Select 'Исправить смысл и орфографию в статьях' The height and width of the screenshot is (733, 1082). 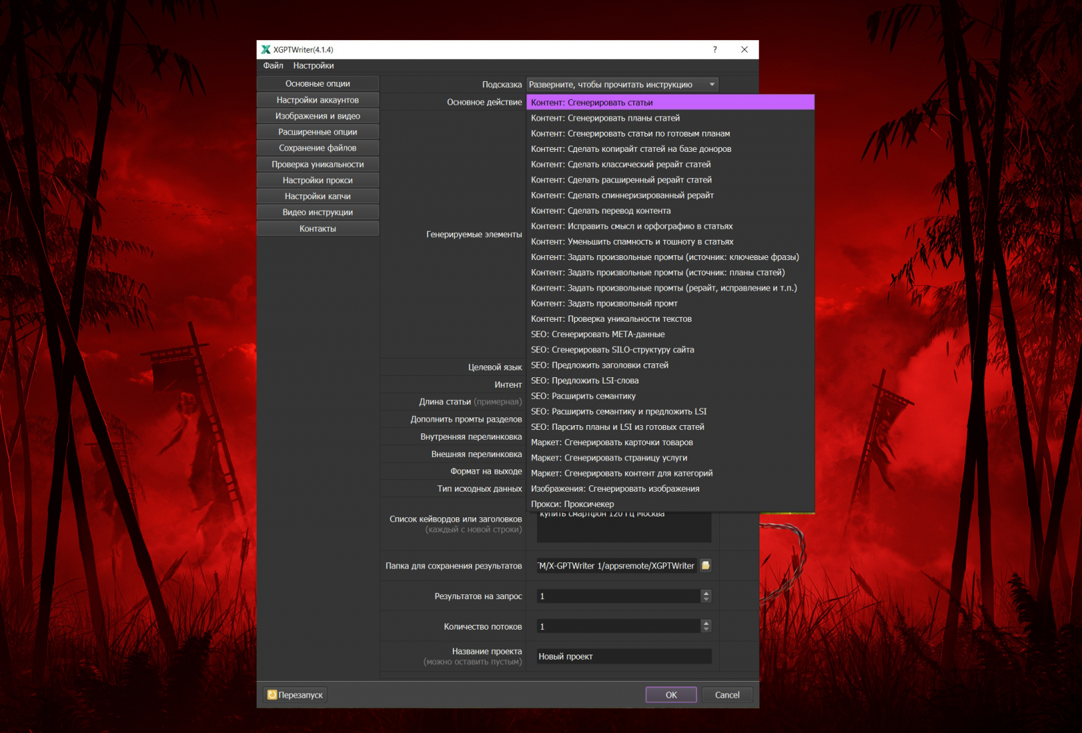tap(671, 226)
